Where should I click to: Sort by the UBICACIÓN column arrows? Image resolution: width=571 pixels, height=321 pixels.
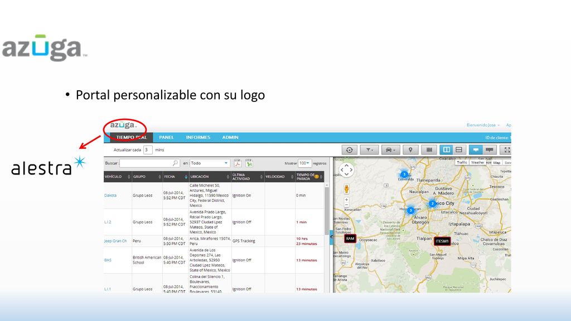pyautogui.click(x=228, y=177)
